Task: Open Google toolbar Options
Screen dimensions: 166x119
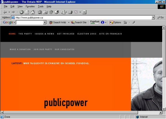Action: coord(115,22)
